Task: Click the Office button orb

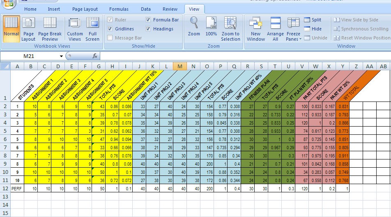Action: coord(9,3)
